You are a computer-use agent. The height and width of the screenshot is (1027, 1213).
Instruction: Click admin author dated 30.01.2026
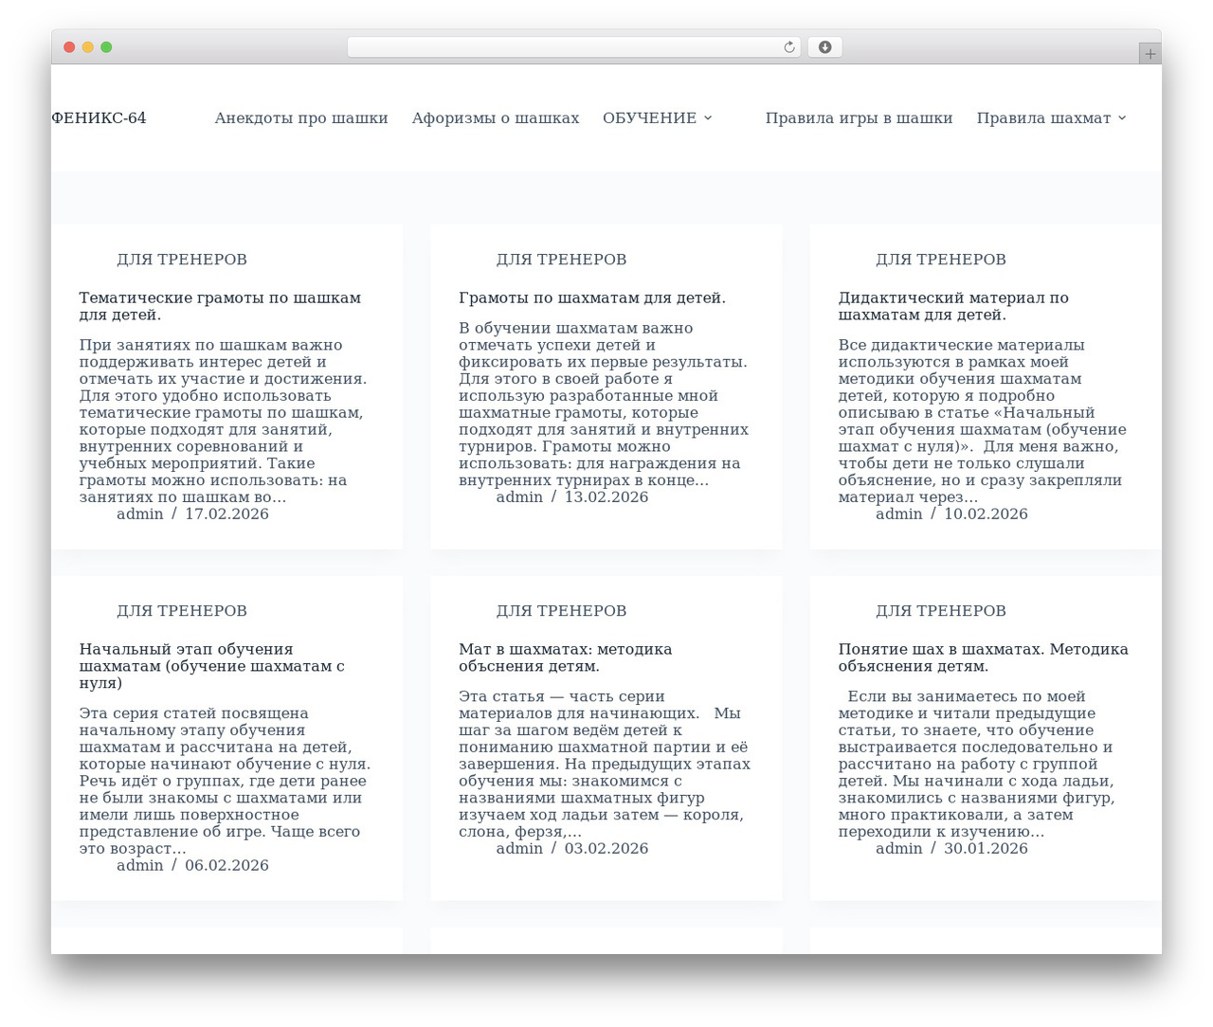coord(899,848)
